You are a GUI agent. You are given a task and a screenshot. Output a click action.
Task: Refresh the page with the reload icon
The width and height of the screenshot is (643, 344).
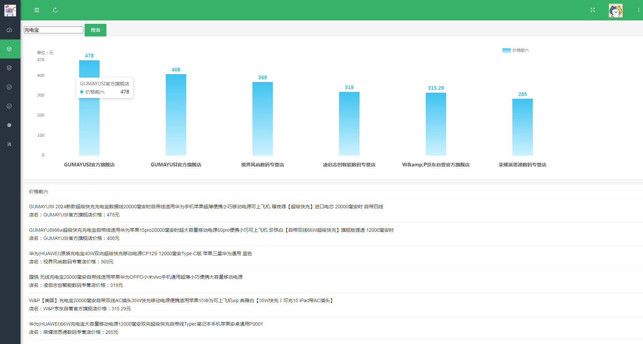point(55,10)
